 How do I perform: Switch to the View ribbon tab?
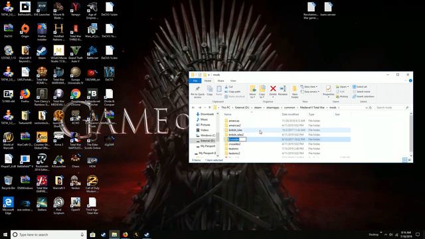pyautogui.click(x=233, y=81)
